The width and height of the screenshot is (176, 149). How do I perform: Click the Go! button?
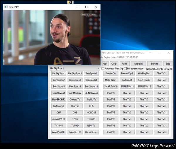point(105,64)
